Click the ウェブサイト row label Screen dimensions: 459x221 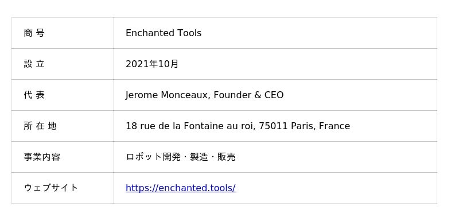pyautogui.click(x=50, y=188)
